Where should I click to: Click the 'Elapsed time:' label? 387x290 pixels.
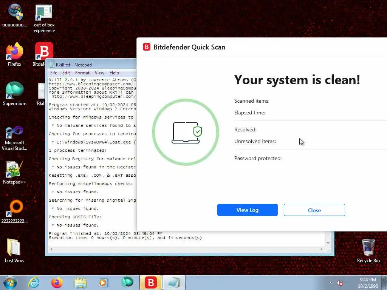point(250,113)
